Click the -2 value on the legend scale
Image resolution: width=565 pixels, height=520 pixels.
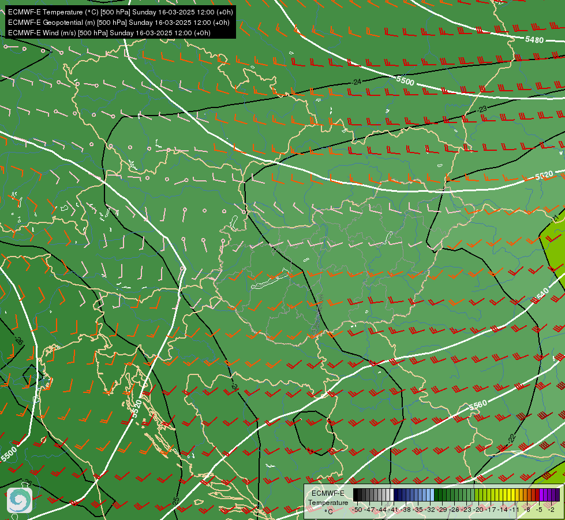[551, 510]
